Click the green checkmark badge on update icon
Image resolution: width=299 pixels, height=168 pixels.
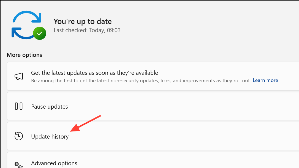point(39,33)
